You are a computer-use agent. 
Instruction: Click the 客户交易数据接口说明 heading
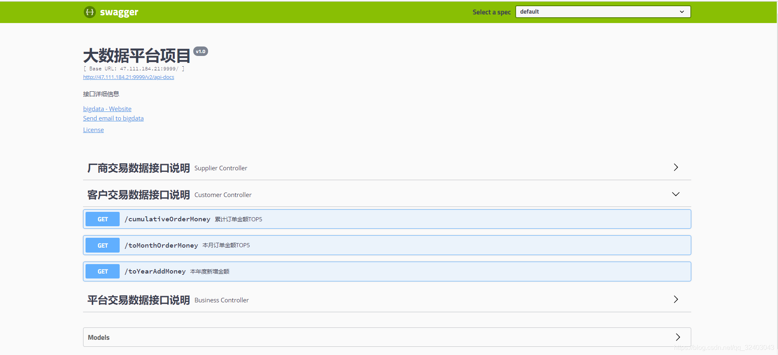[x=139, y=195]
